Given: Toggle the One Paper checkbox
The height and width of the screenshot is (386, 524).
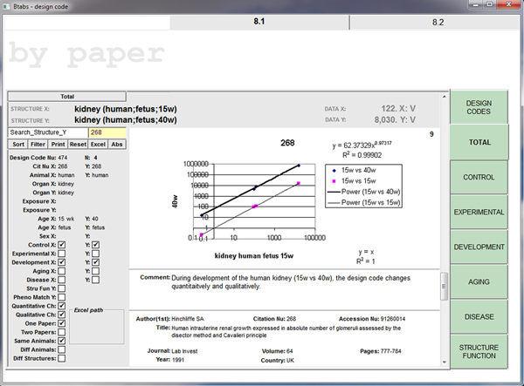Looking at the screenshot, I should coord(61,323).
